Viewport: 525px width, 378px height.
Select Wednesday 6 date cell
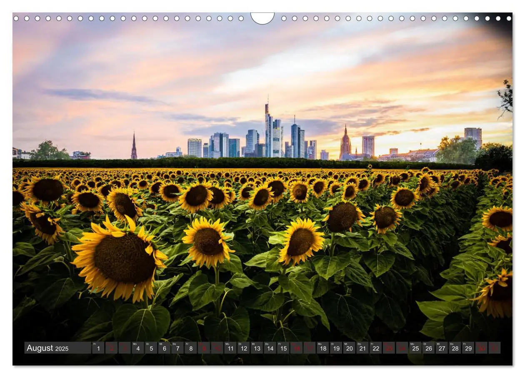point(164,348)
